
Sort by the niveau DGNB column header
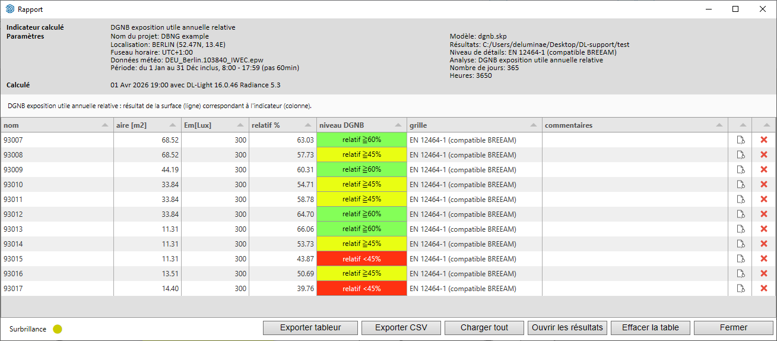pos(361,125)
